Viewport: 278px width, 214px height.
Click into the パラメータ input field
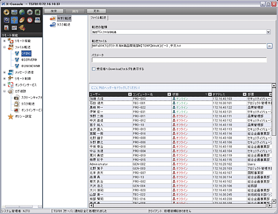(179, 60)
